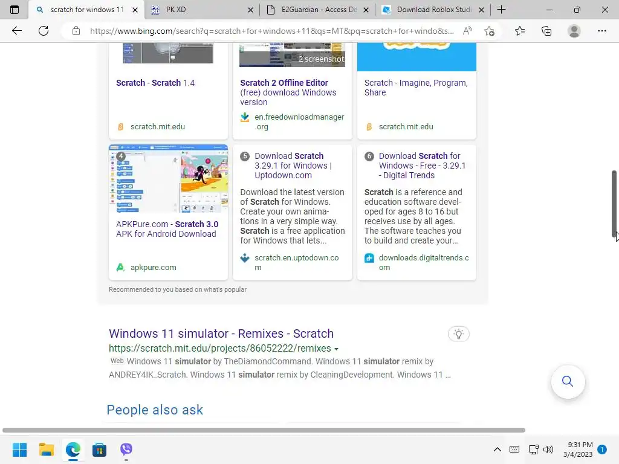Click the floating search magnifier button
The width and height of the screenshot is (619, 464).
pyautogui.click(x=568, y=381)
